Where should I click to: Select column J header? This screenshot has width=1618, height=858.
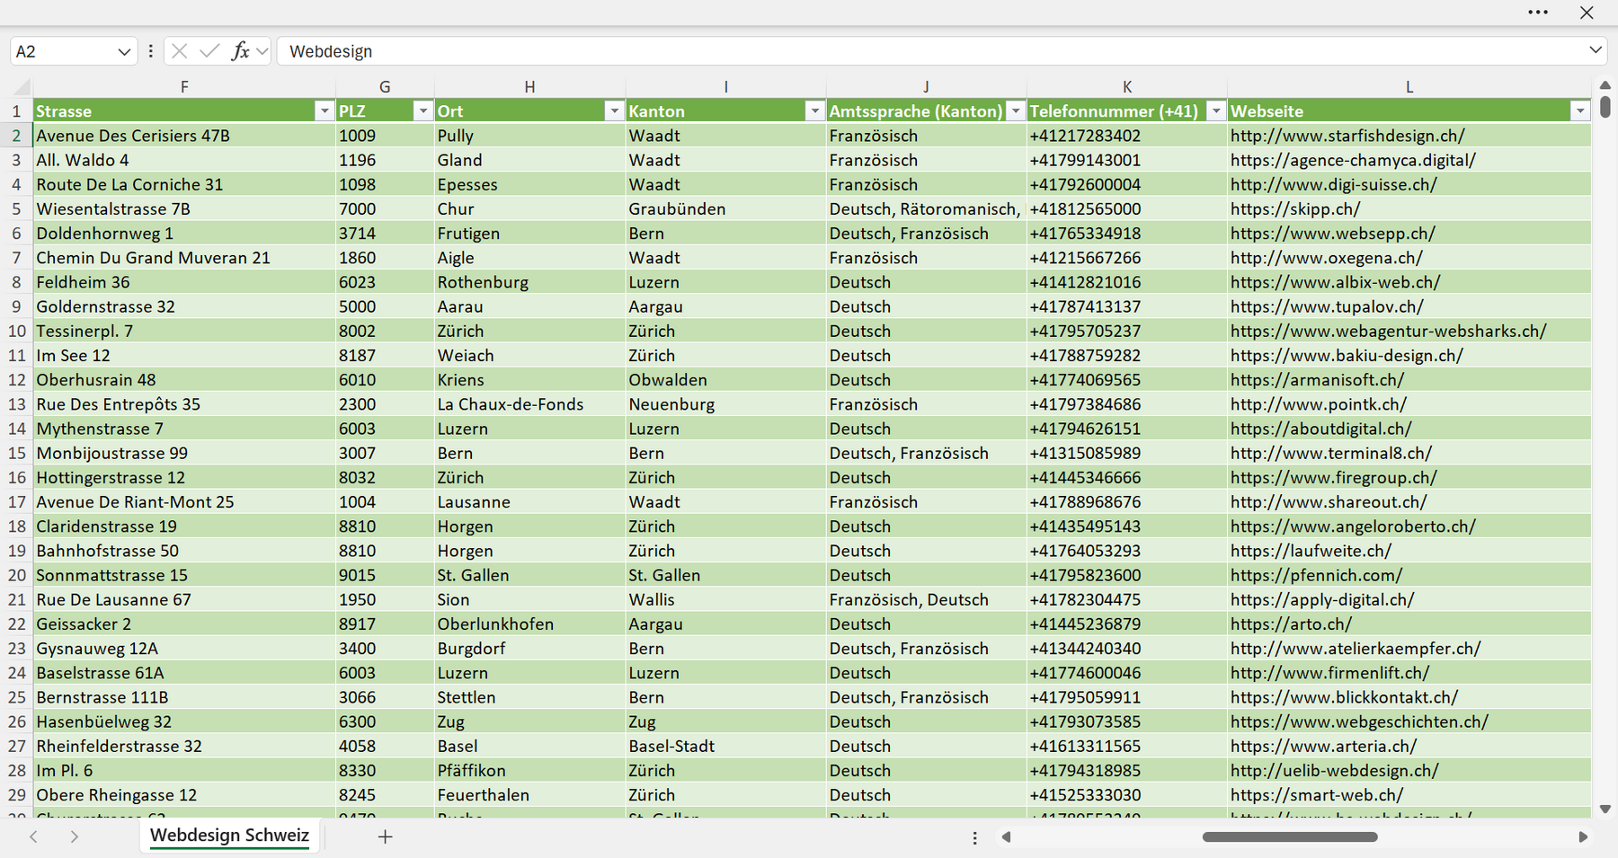[x=926, y=87]
